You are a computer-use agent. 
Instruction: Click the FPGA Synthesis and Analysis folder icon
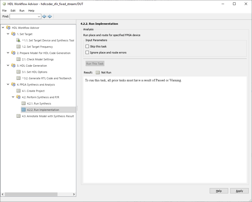coord(13,85)
